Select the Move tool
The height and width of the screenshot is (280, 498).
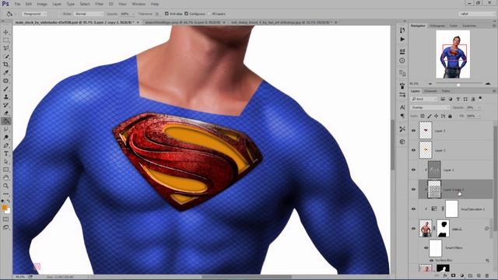point(6,32)
